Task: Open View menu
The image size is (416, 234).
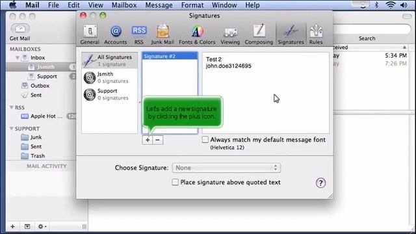Action: point(96,5)
